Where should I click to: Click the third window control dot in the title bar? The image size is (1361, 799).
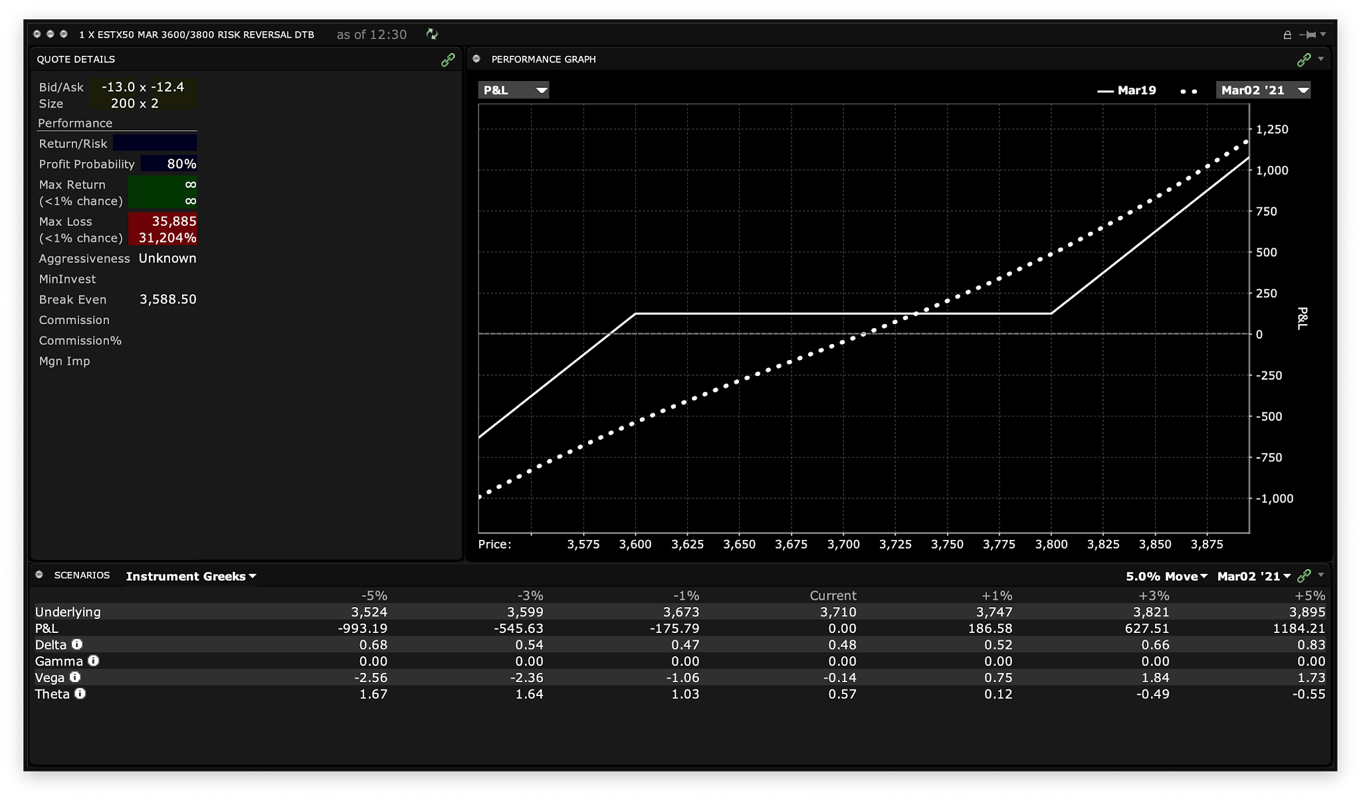[x=64, y=34]
